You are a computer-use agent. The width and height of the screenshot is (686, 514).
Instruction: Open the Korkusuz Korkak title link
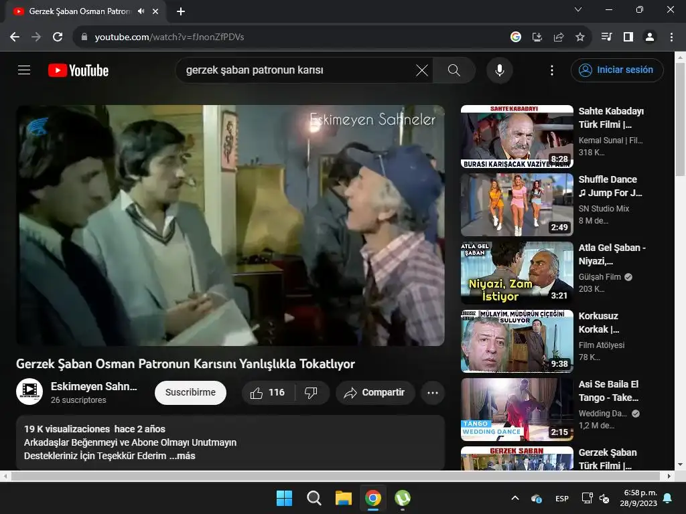[x=599, y=323]
